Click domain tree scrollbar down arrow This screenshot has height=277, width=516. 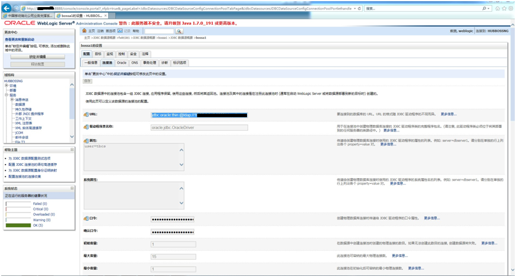[x=72, y=137]
